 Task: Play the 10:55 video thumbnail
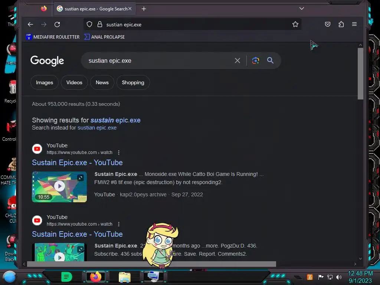pyautogui.click(x=59, y=186)
